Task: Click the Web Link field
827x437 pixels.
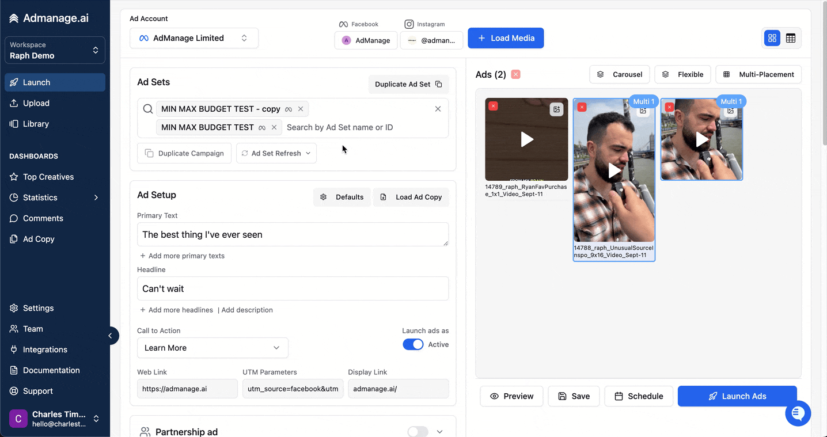Action: (x=187, y=389)
